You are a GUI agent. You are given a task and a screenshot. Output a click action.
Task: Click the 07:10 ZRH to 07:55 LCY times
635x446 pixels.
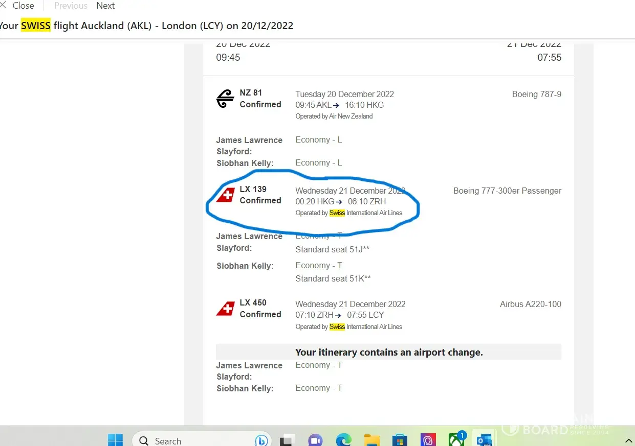(x=340, y=315)
